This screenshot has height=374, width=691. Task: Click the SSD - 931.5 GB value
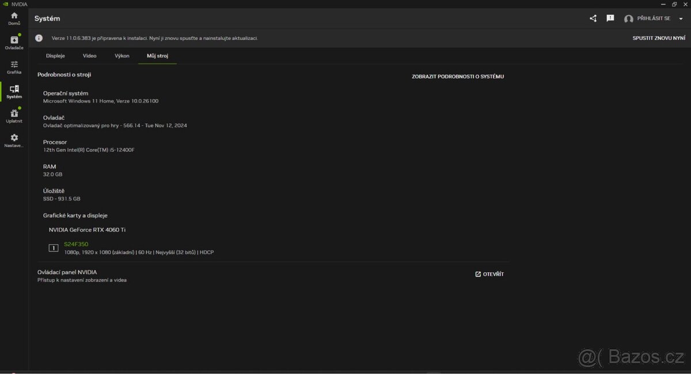pyautogui.click(x=62, y=199)
